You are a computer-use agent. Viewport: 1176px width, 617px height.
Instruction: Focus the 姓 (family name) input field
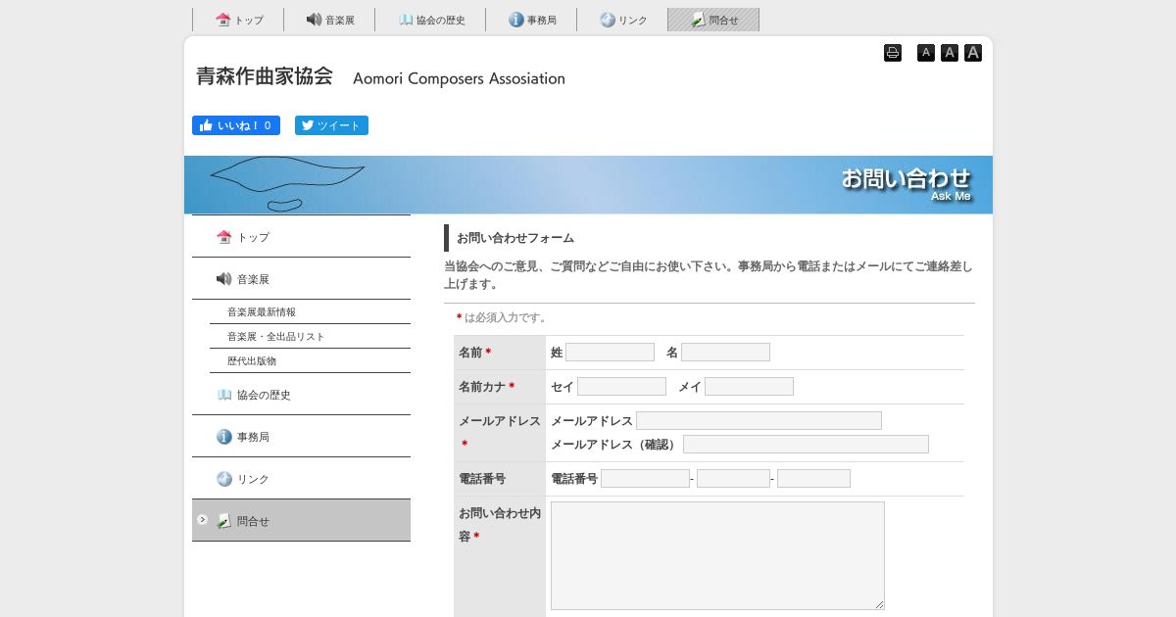point(610,353)
